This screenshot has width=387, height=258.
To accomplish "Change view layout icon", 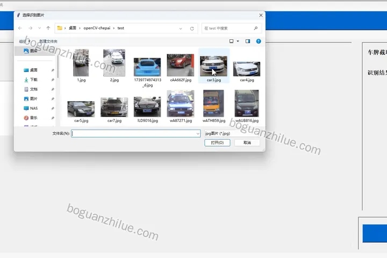I will [x=231, y=41].
